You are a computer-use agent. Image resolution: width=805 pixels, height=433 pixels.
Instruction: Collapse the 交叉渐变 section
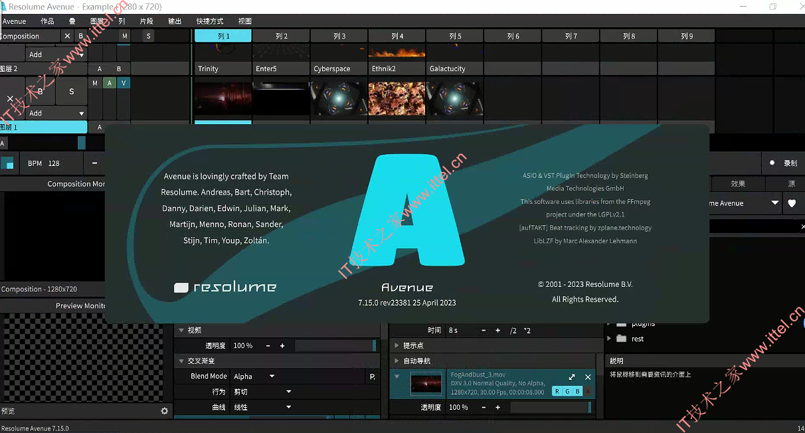click(182, 361)
